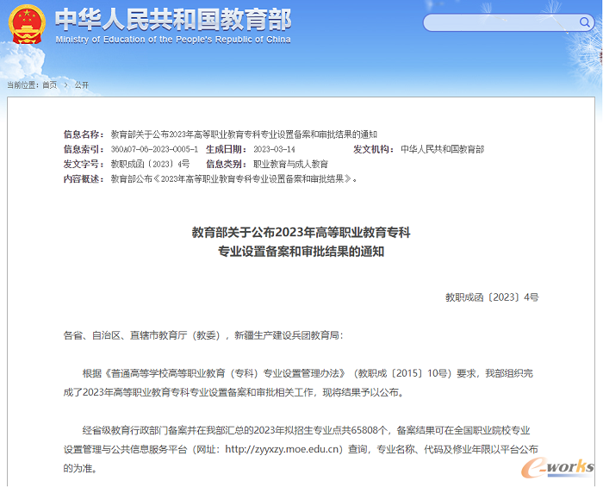Viewport: 603px width, 487px height.
Task: Open the 首页 breadcrumb link
Action: click(x=50, y=84)
